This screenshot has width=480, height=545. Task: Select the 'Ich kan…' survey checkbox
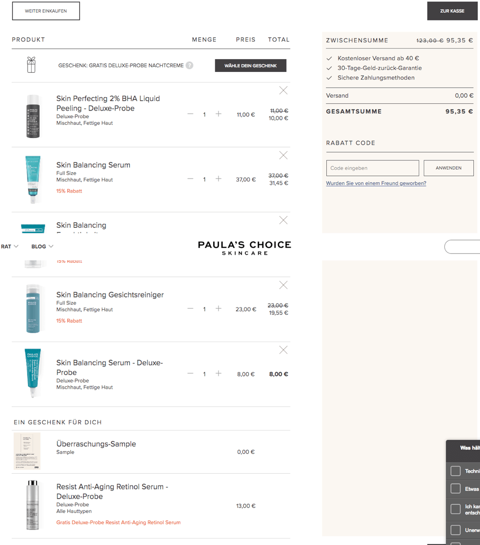456,509
